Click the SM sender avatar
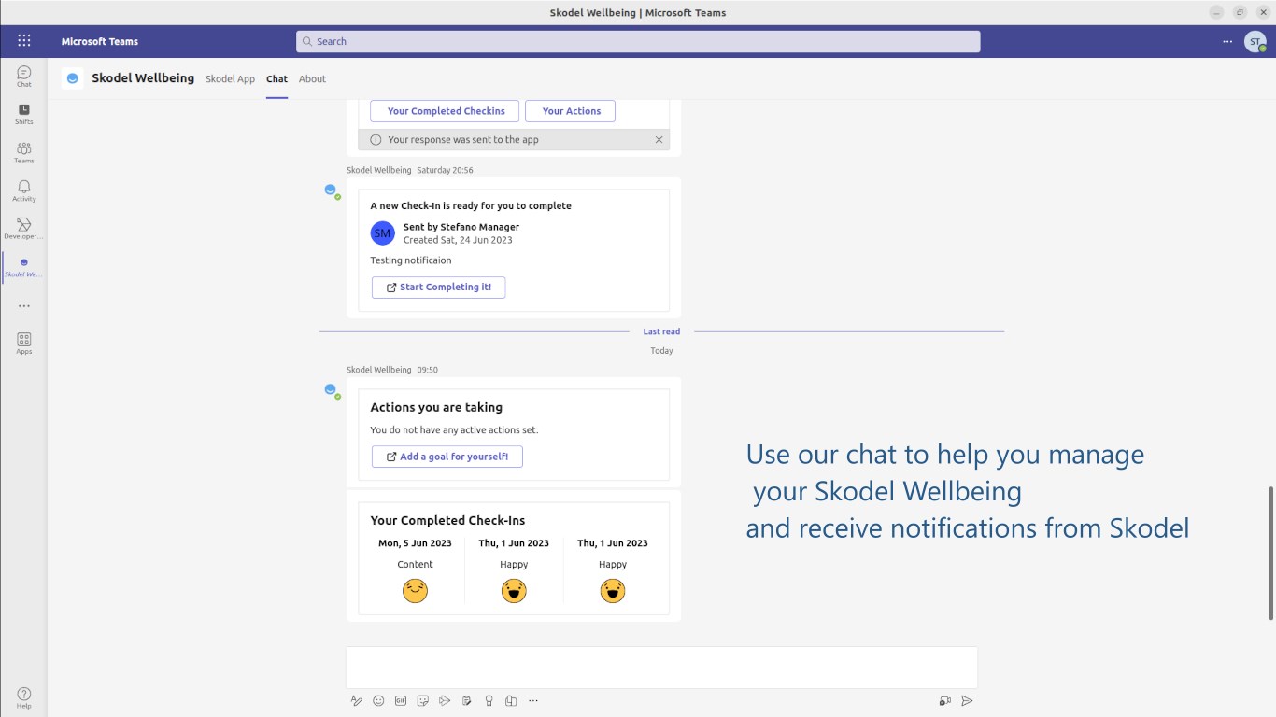This screenshot has height=717, width=1276. (x=383, y=232)
